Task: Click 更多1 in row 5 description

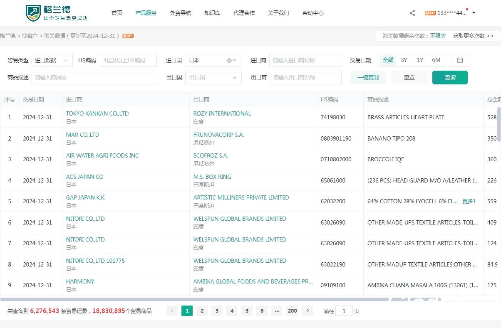Action: tap(469, 201)
